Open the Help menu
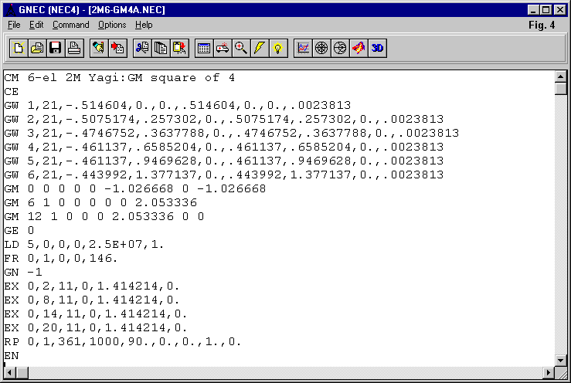 (x=144, y=25)
